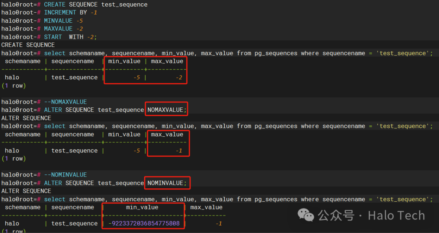Click the max_value cell showing '-2' in the result table
The height and width of the screenshot is (233, 439).
click(179, 78)
